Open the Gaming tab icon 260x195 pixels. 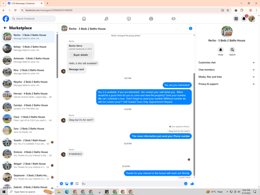(174, 19)
